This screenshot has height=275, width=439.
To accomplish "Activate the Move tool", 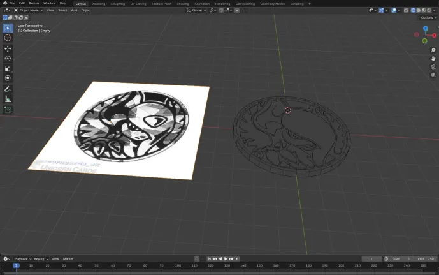I will tap(8, 48).
